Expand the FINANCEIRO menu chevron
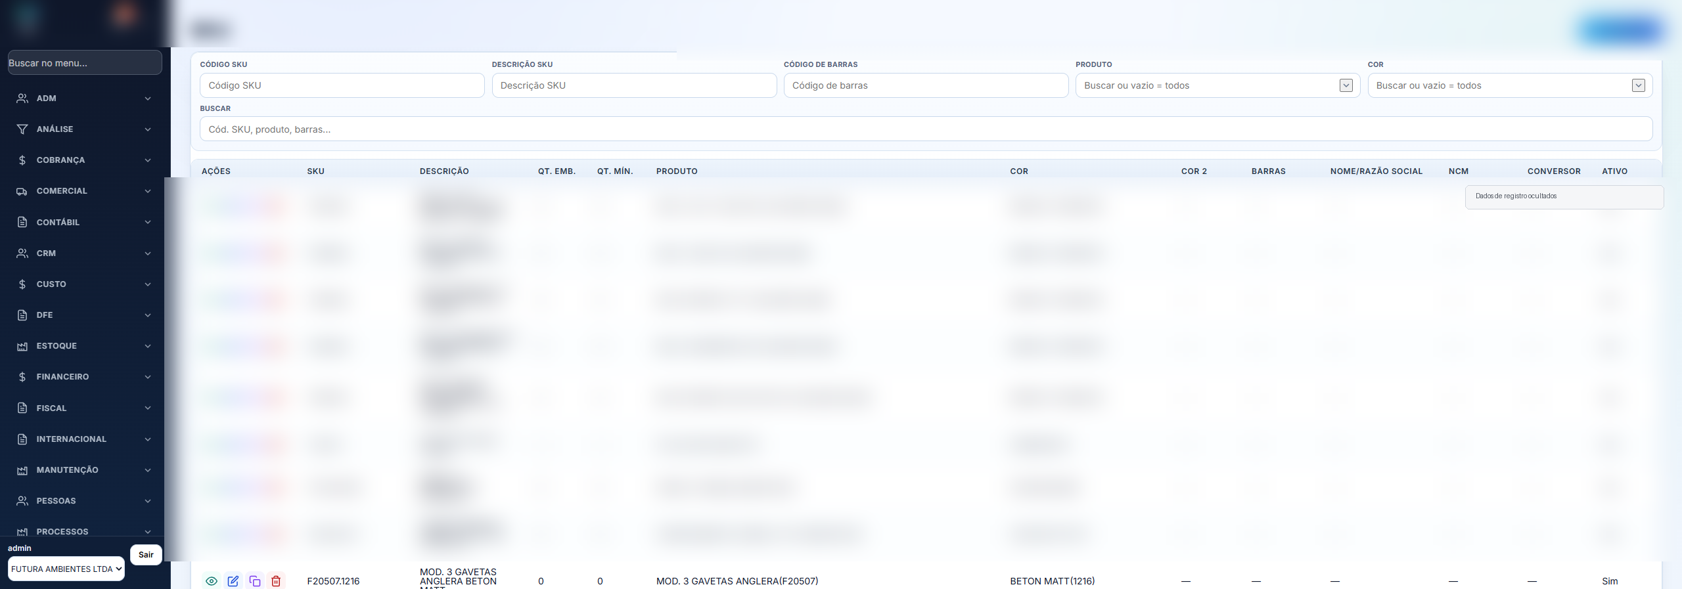1682x589 pixels. [x=148, y=377]
